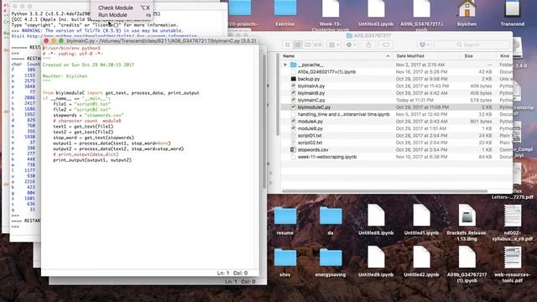Open the Dropbox dropdown in Finder toolbar

point(424,44)
